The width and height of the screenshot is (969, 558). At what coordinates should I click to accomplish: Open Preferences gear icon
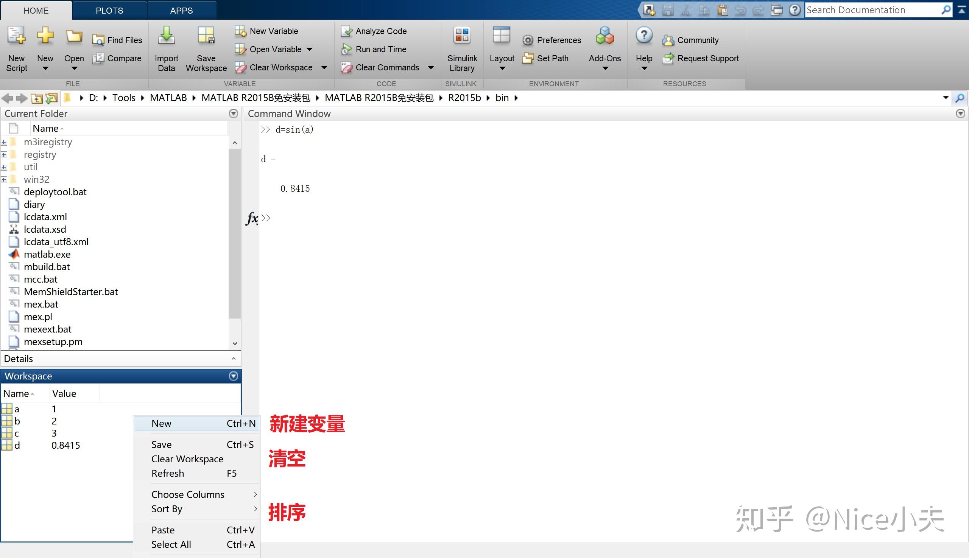coord(528,40)
